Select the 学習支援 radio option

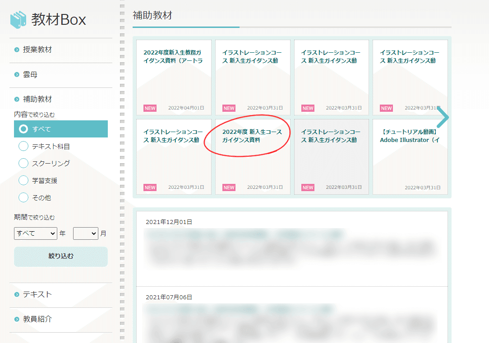tap(23, 180)
